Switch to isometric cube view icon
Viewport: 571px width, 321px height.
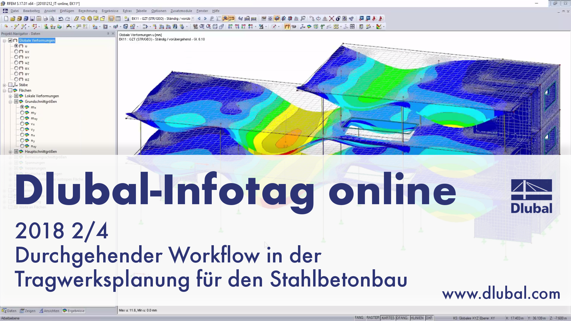(215, 26)
